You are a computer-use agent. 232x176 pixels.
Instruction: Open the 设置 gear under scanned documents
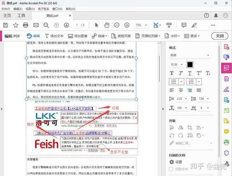(175, 162)
